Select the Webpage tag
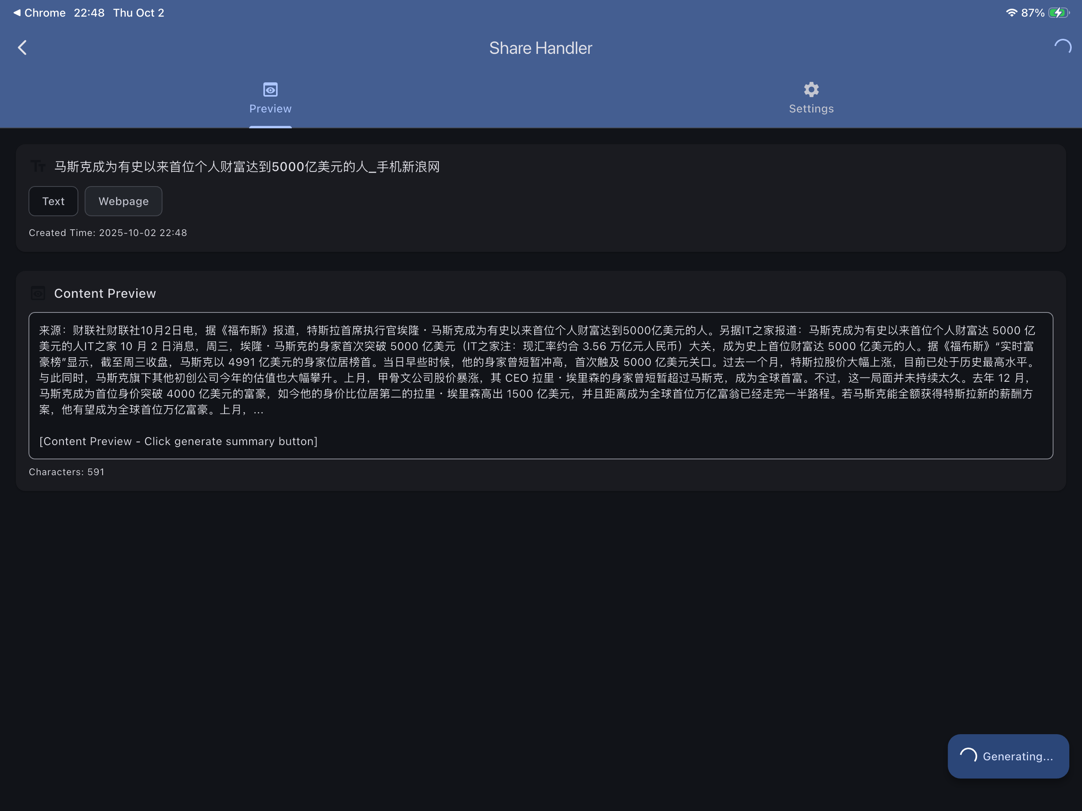 123,201
